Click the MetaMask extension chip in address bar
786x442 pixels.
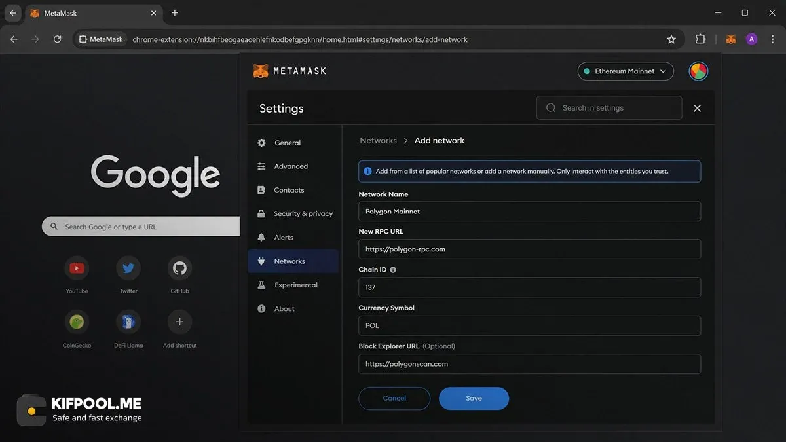(101, 39)
